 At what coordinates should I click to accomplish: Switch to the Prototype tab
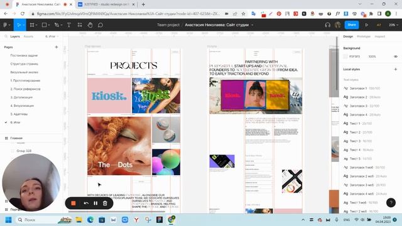tap(364, 36)
